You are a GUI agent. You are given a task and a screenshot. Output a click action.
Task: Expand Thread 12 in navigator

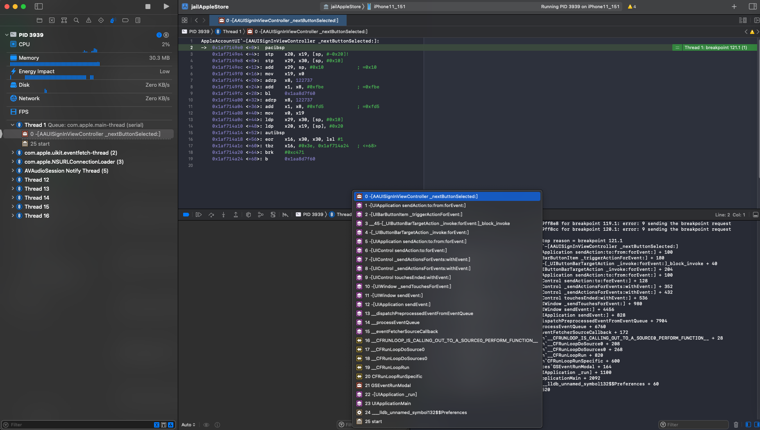pos(12,180)
